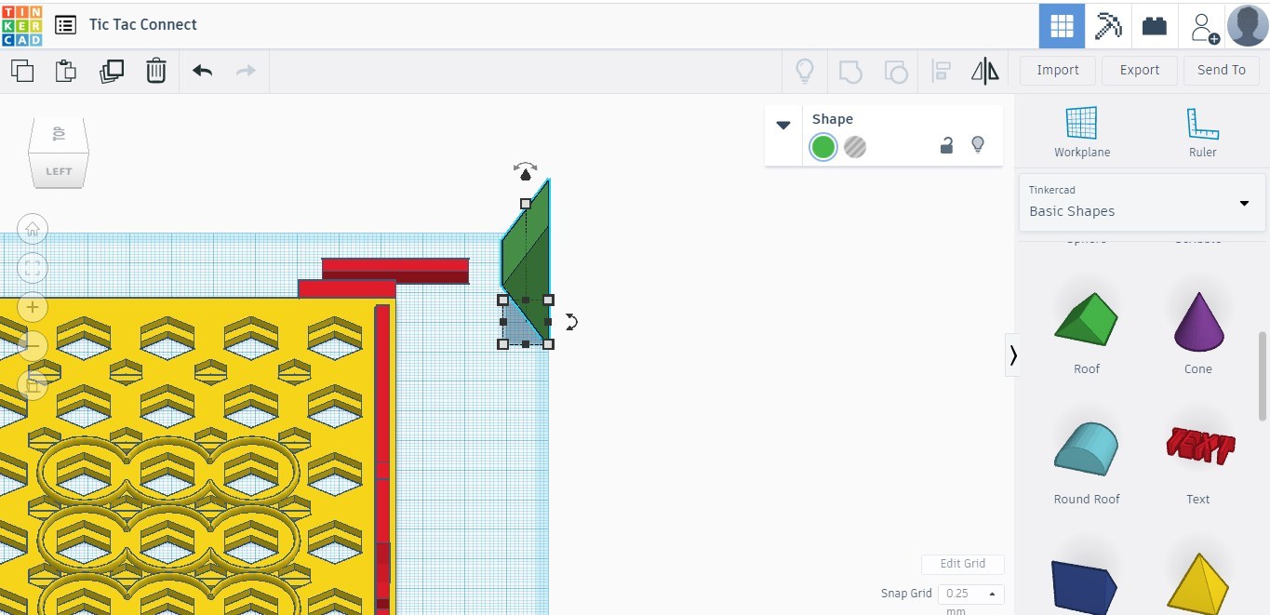Click the view cube LEFT face
Screen dimensions: 1270x615
click(58, 171)
